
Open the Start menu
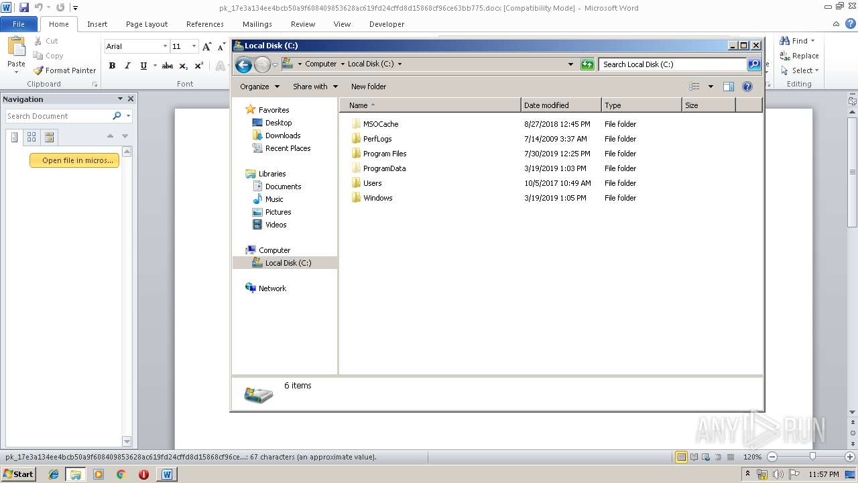click(x=18, y=474)
